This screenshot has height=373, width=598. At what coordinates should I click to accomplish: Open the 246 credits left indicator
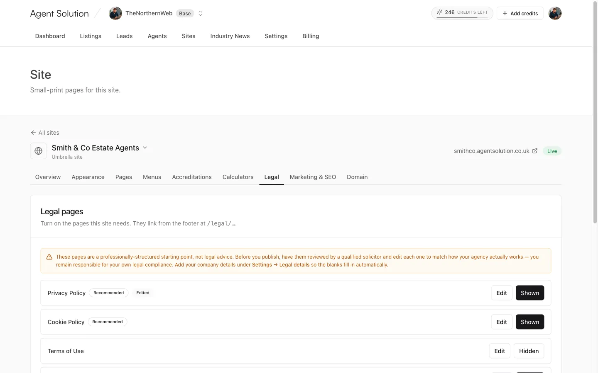462,13
